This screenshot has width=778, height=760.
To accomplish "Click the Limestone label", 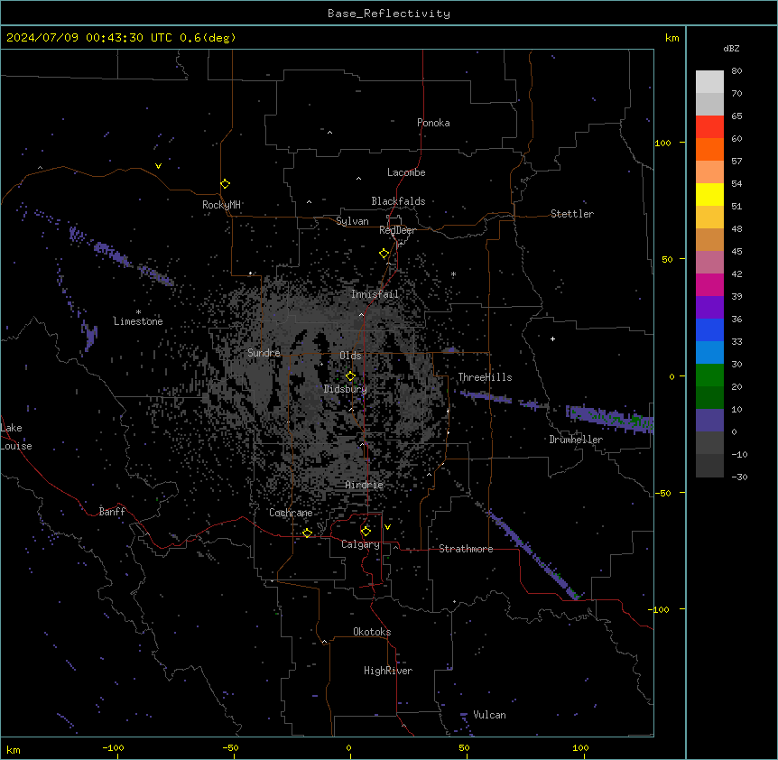I will (x=138, y=321).
